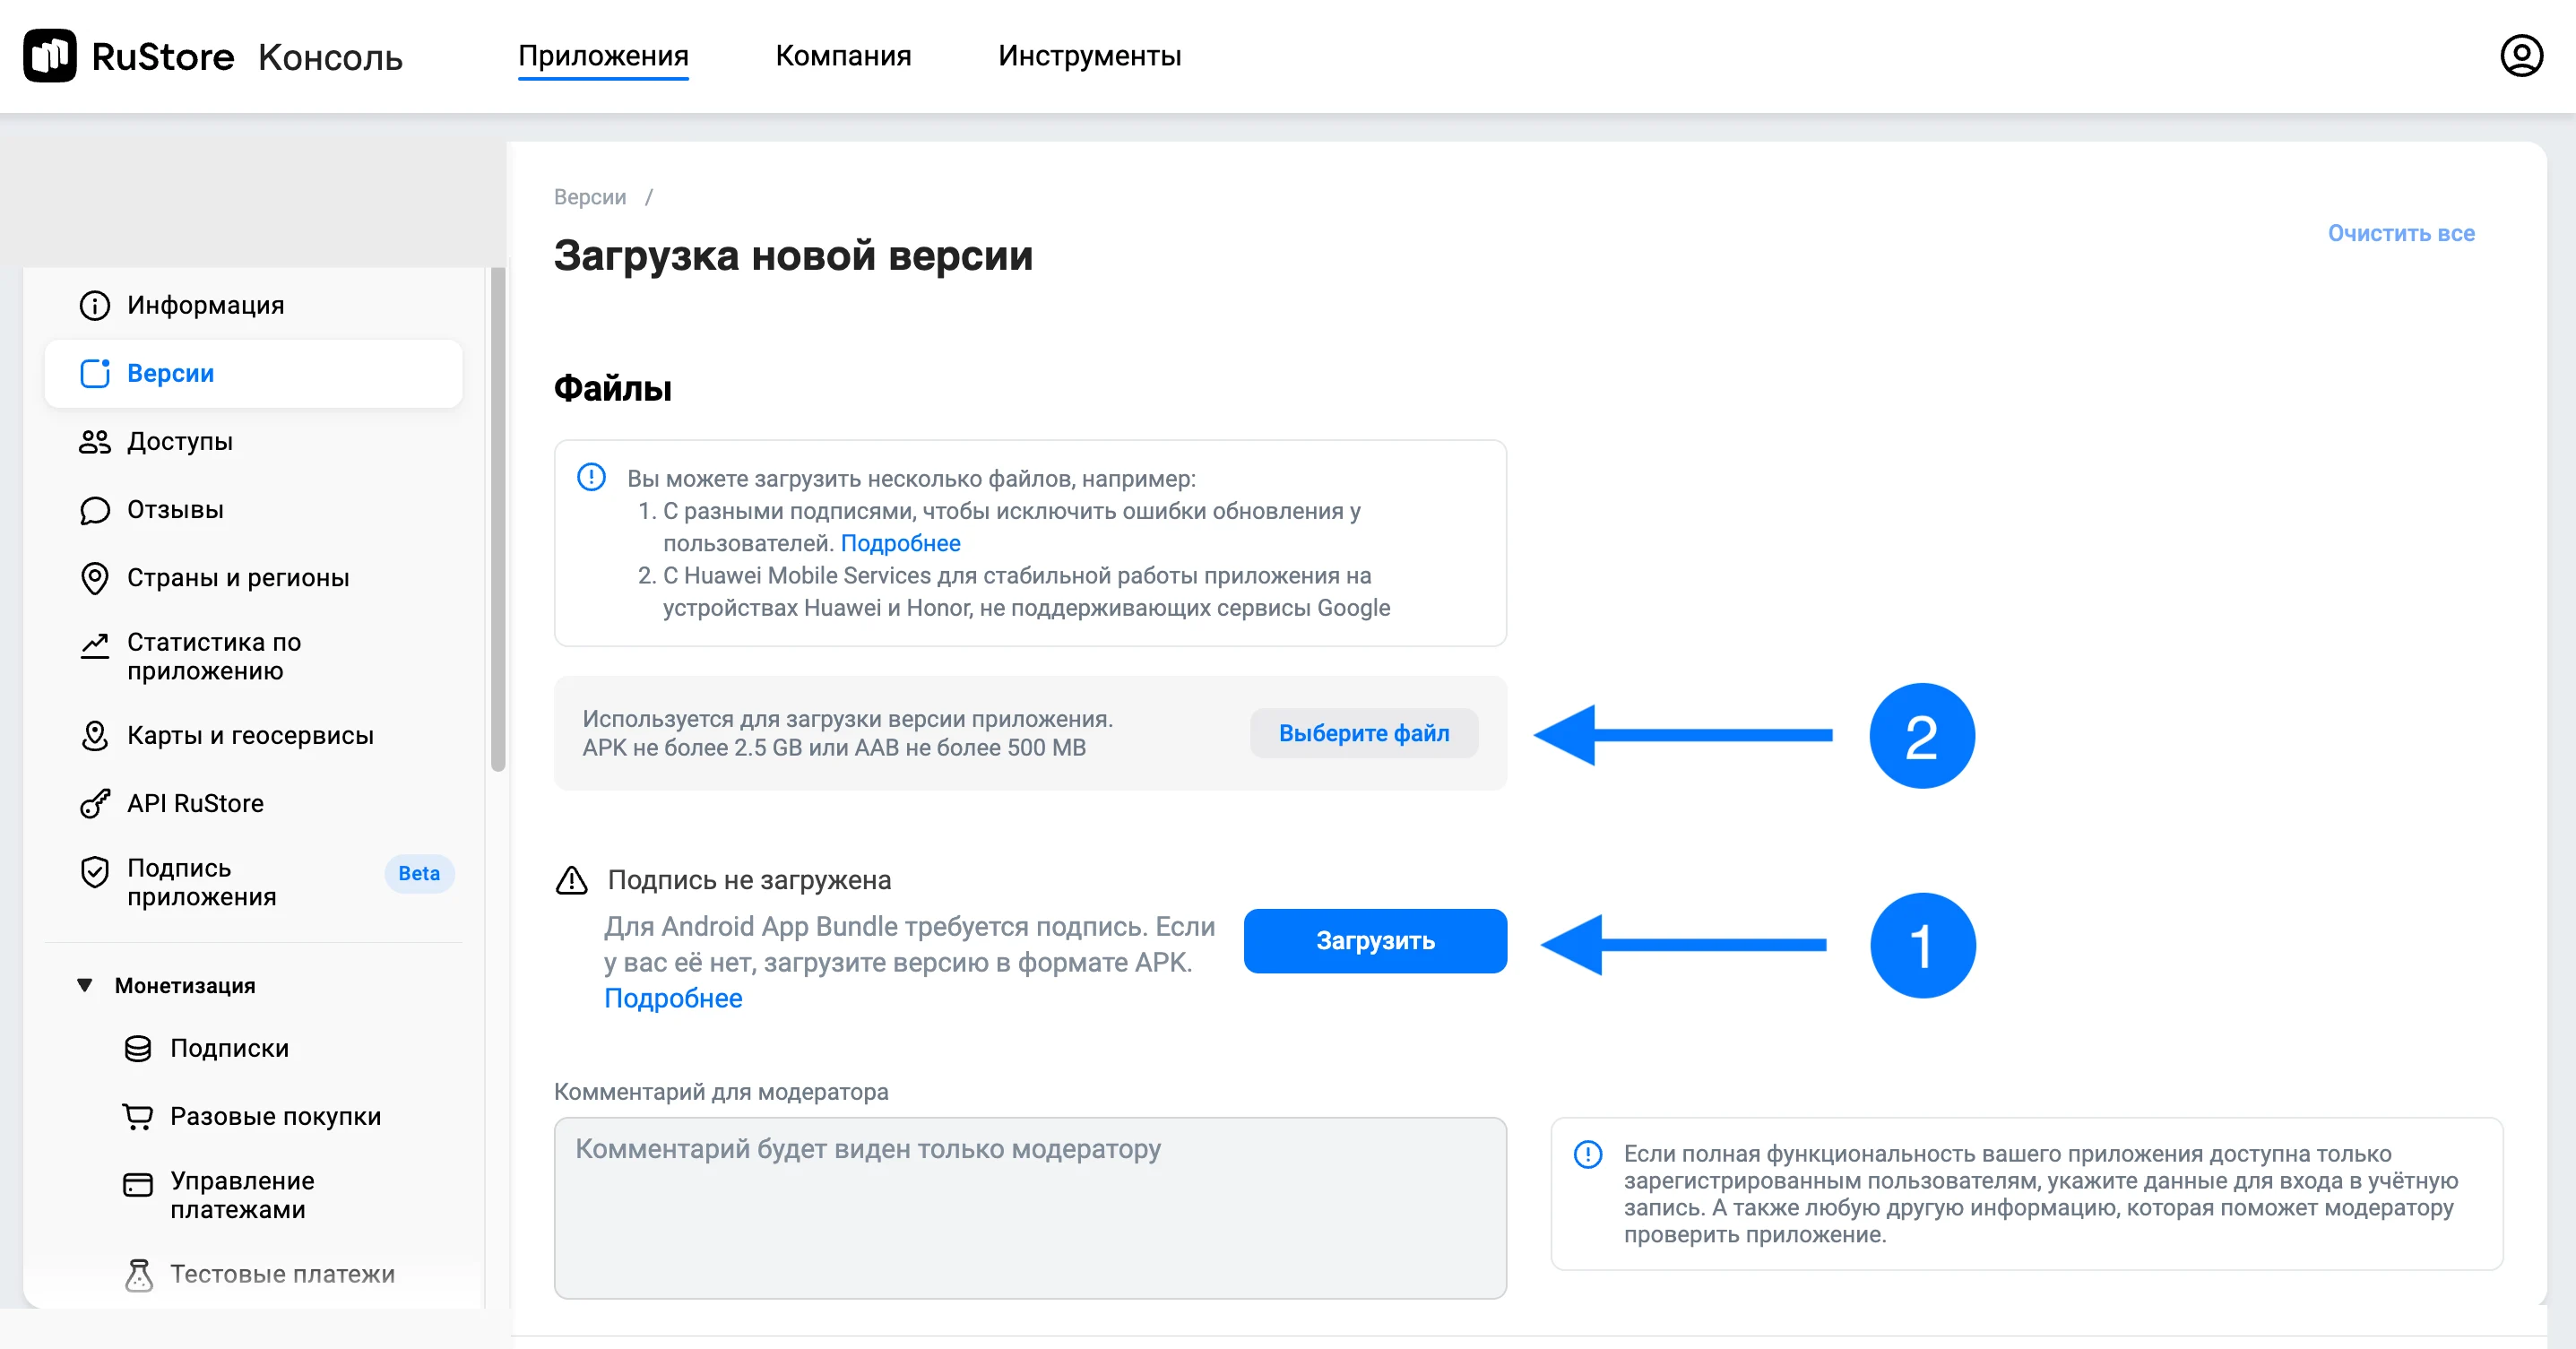2576x1349 pixels.
Task: Collapse the Монетизация section triangle
Action: pyautogui.click(x=85, y=986)
